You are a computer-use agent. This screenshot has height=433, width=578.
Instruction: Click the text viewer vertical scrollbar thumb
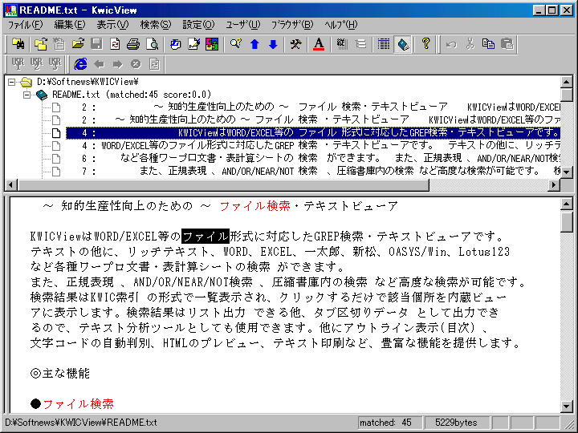click(x=566, y=221)
